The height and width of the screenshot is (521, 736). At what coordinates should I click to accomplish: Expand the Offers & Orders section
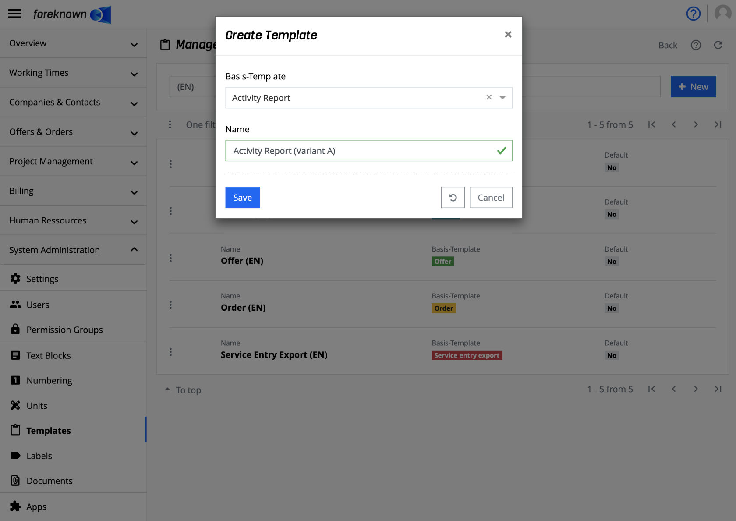point(73,132)
